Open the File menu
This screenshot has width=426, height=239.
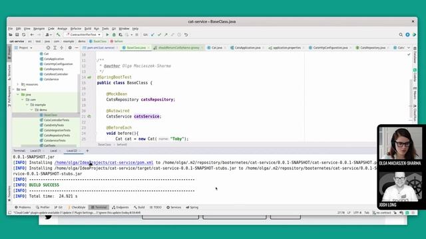coord(11,29)
